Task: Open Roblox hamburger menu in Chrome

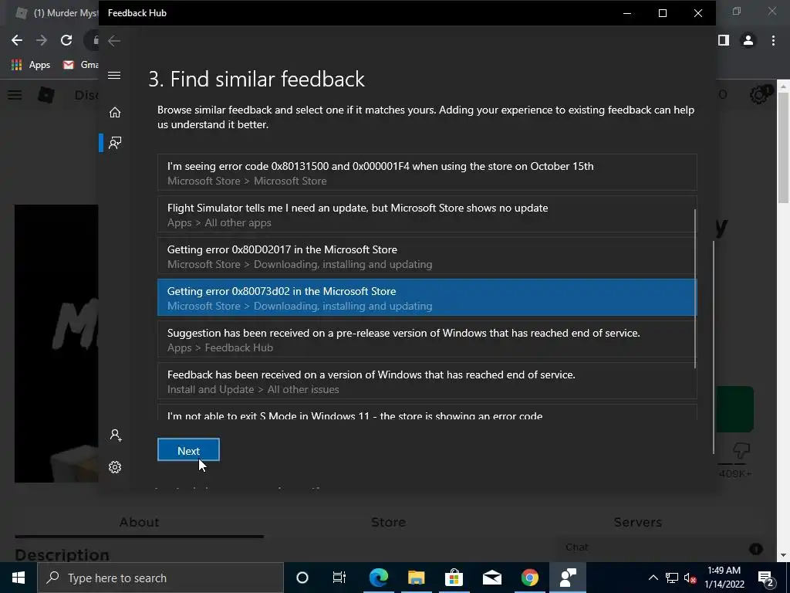Action: (x=15, y=95)
